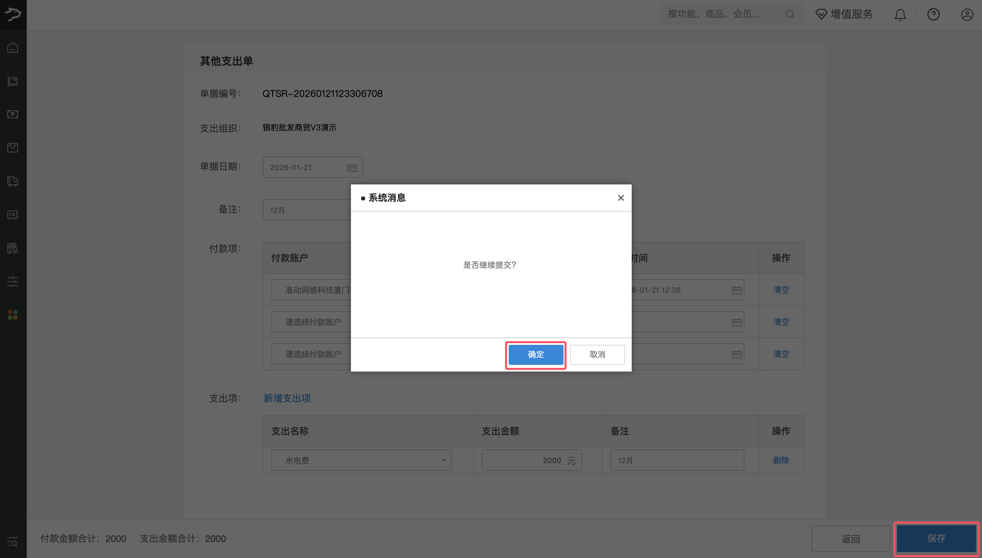Confirm submission by clicking 确定
982x558 pixels.
tap(535, 355)
